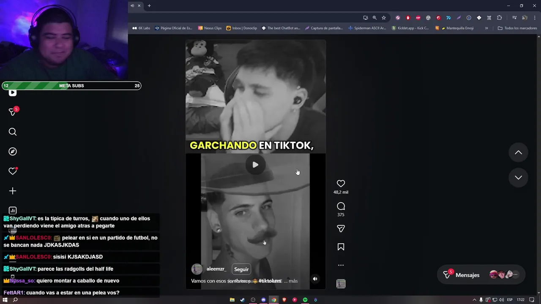
Task: Open the sidebar dashboard chart icon
Action: click(x=13, y=210)
